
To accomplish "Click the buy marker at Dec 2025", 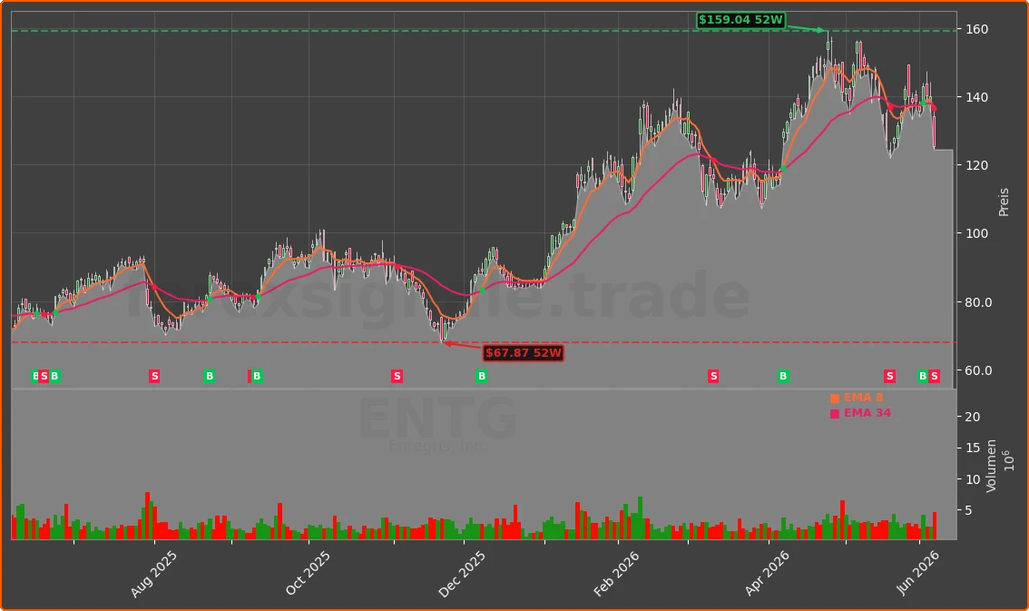I will point(482,376).
